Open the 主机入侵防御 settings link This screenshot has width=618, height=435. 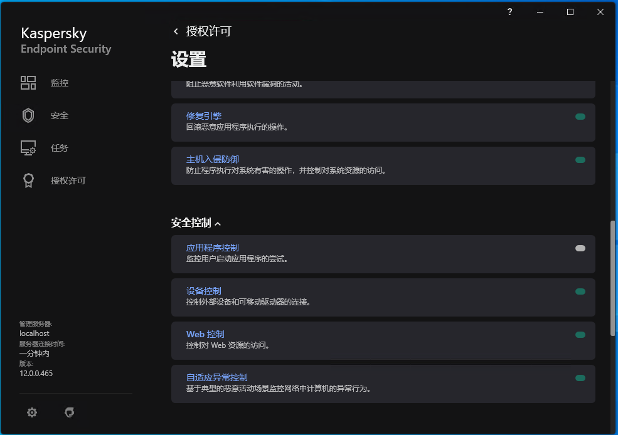coord(213,159)
